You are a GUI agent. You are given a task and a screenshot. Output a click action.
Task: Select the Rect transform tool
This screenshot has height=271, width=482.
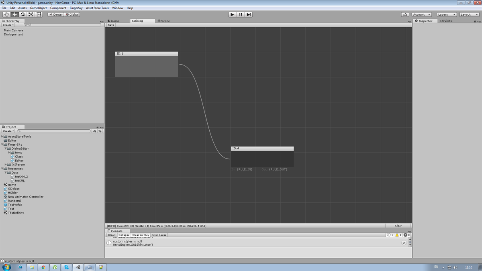39,14
